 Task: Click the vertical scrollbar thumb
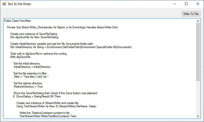[198, 52]
